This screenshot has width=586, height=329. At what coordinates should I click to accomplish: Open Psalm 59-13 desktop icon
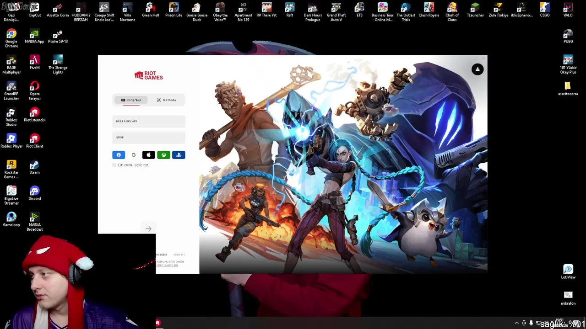point(58,37)
